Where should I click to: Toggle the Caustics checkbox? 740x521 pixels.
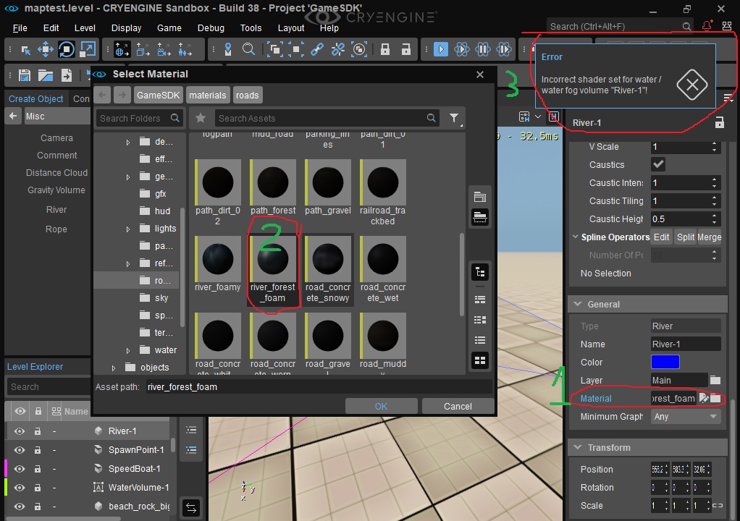pyautogui.click(x=658, y=164)
